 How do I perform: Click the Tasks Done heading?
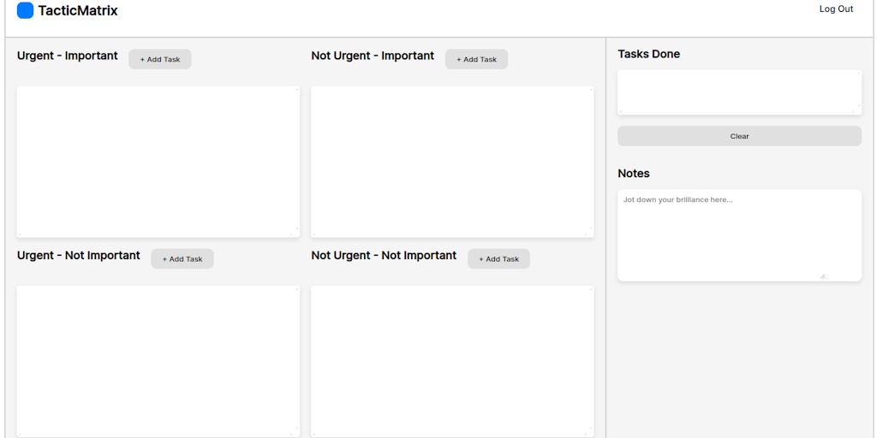click(x=649, y=54)
